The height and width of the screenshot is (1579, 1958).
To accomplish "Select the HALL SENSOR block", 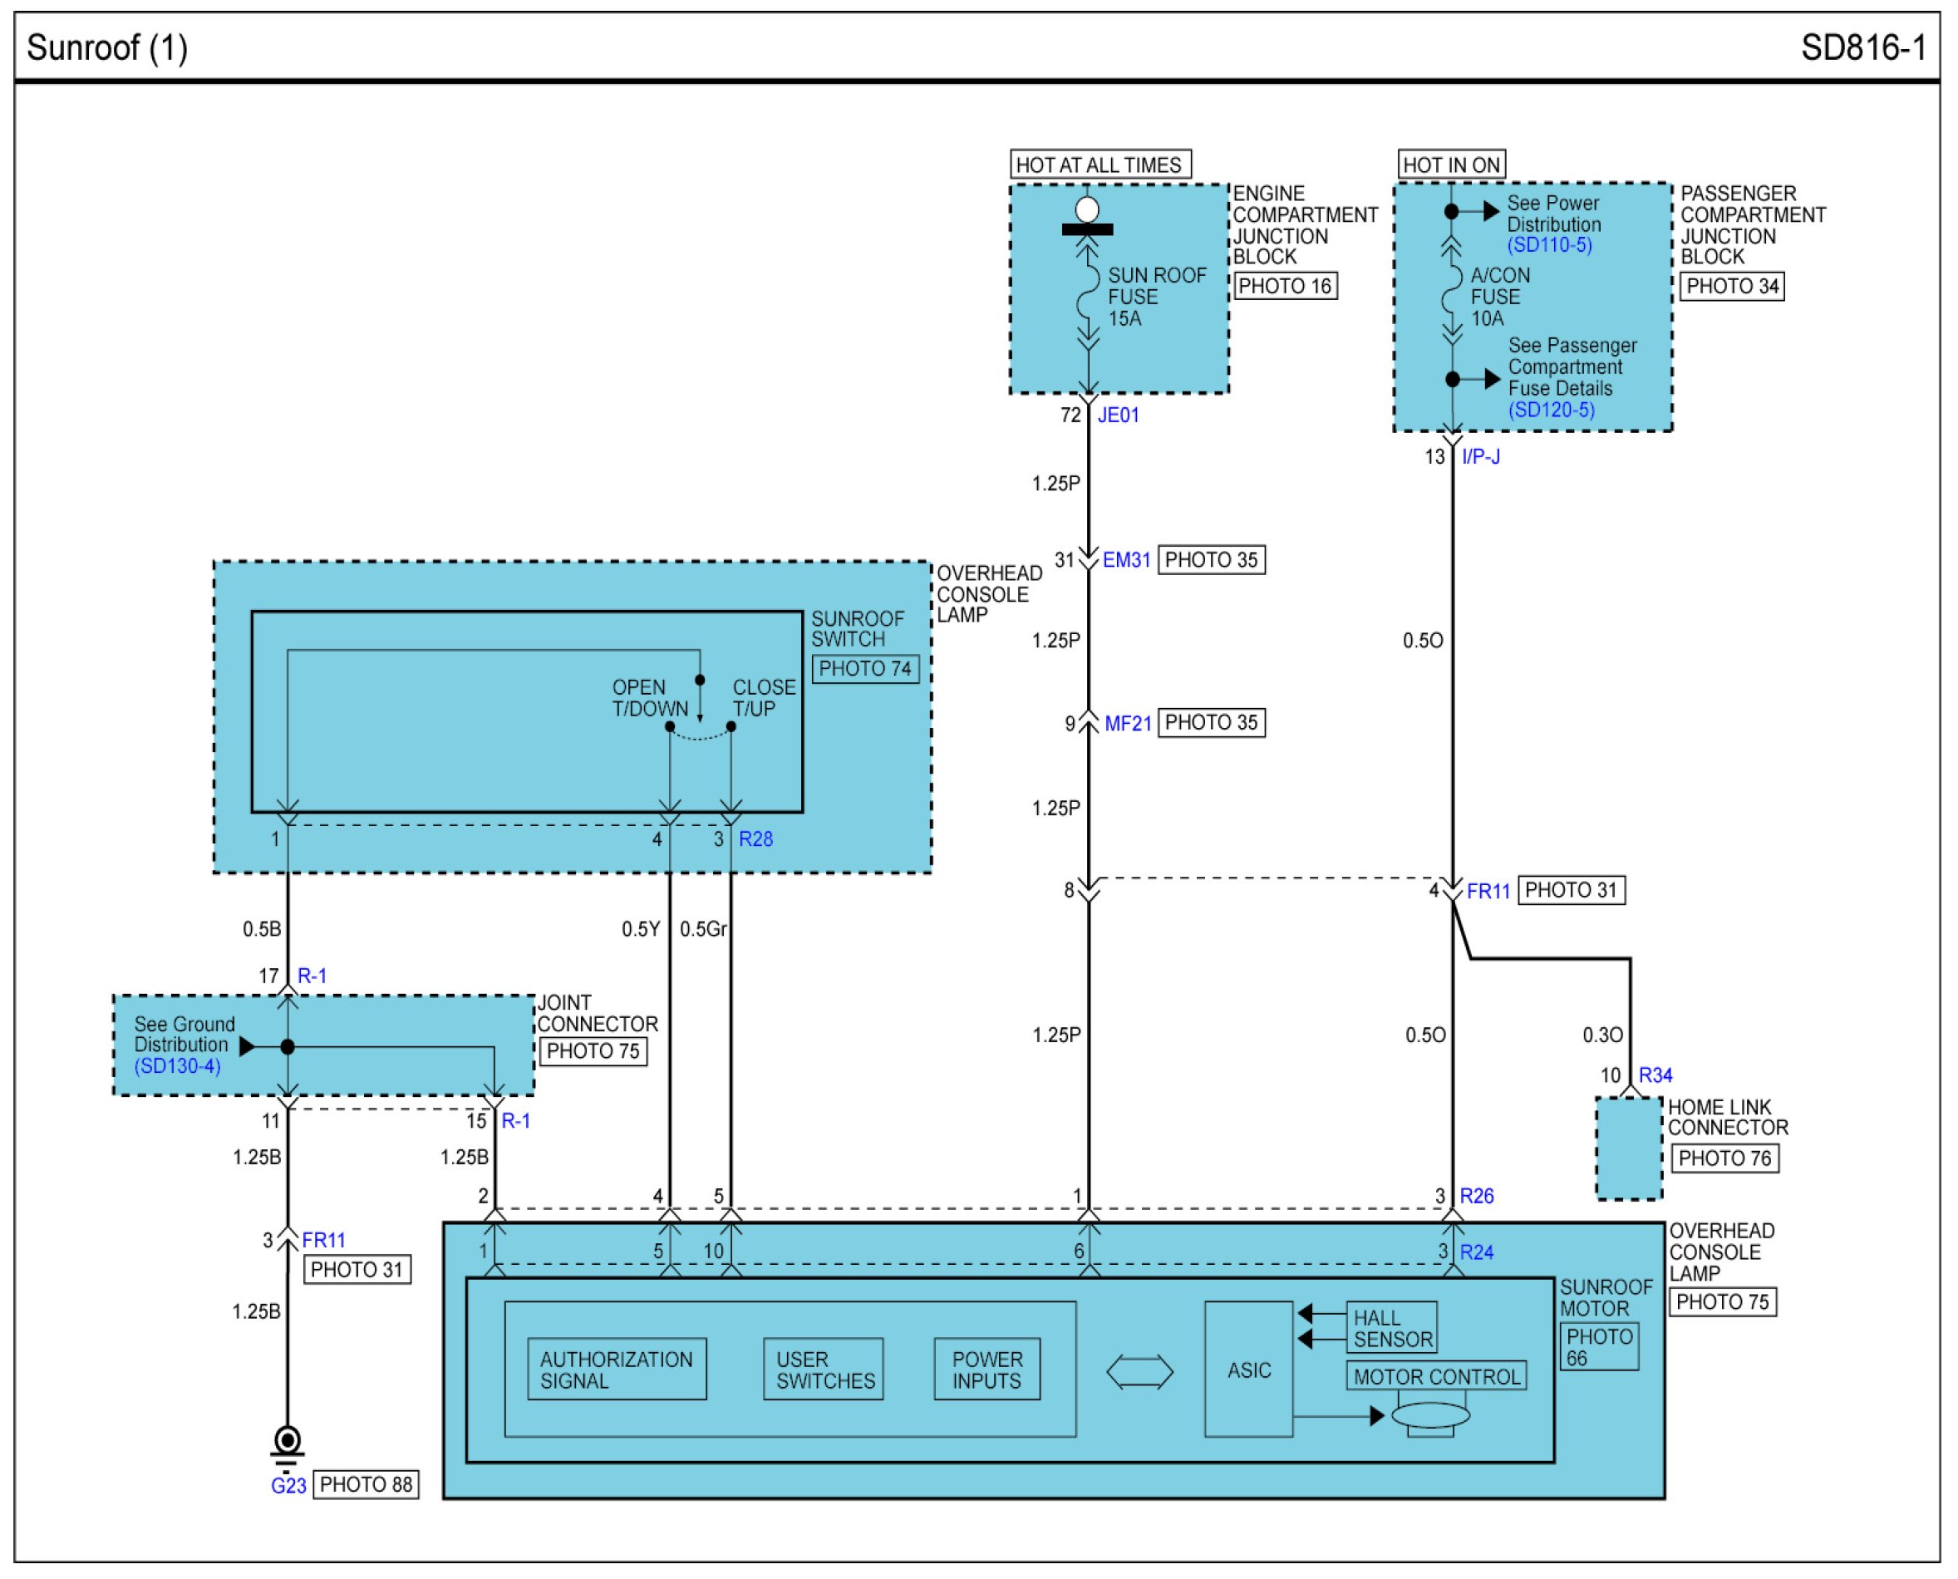I will 1391,1328.
